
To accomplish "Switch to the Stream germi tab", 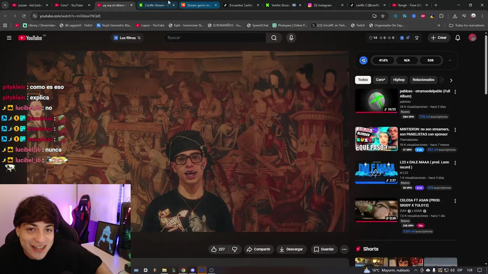I will pos(199,5).
